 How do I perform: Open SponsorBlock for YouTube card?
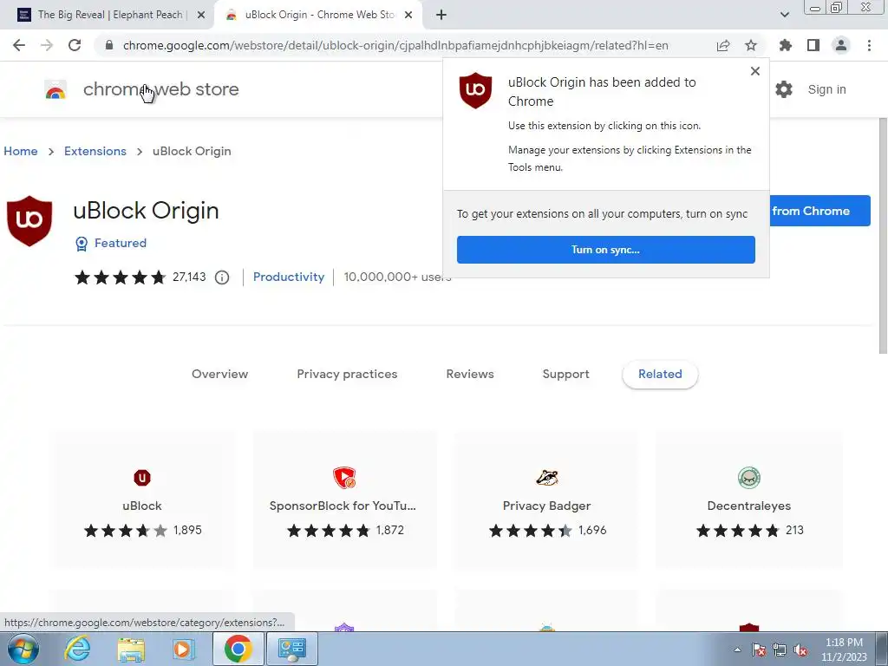pos(344,500)
